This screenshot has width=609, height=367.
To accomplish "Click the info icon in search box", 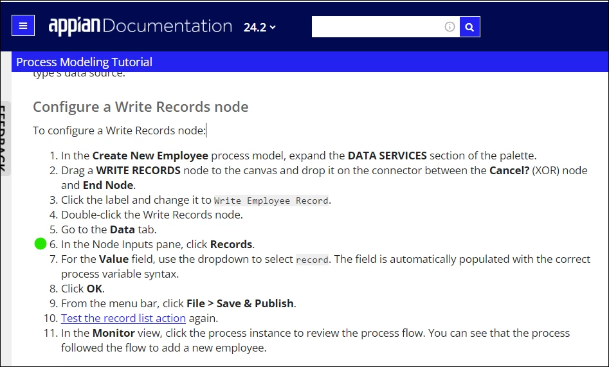I will [x=450, y=27].
